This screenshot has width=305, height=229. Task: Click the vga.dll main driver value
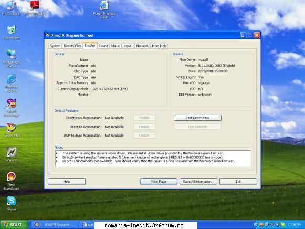tap(203, 60)
